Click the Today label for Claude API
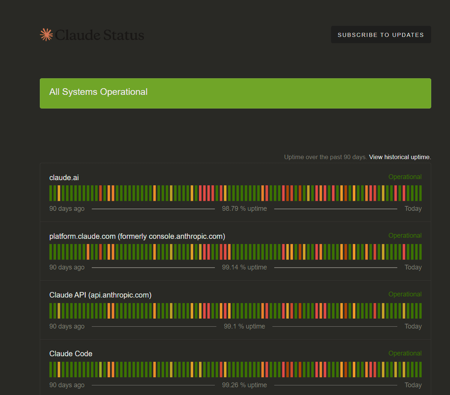 (412, 326)
